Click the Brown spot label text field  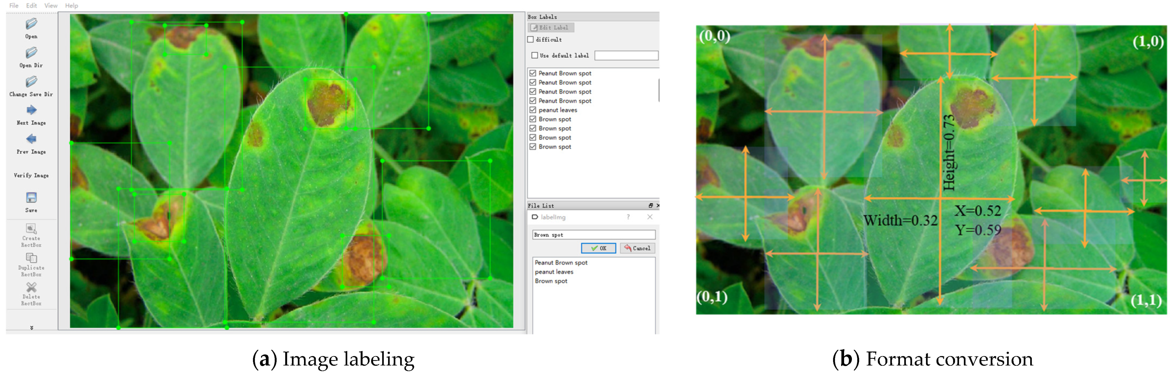[593, 235]
